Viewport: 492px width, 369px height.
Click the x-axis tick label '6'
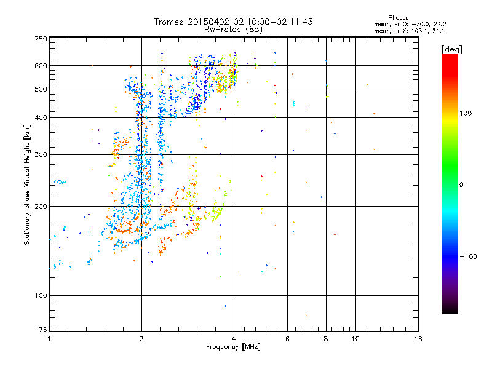coord(287,339)
